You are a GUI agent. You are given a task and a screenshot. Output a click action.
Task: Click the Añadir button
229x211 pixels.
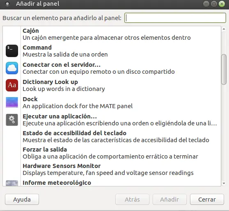tap(169, 200)
